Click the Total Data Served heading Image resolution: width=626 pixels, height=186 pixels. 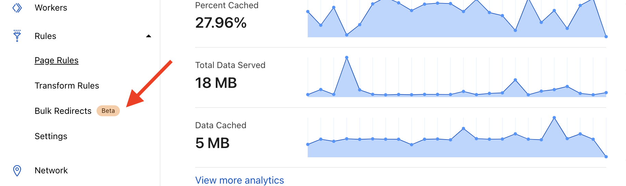tap(230, 65)
